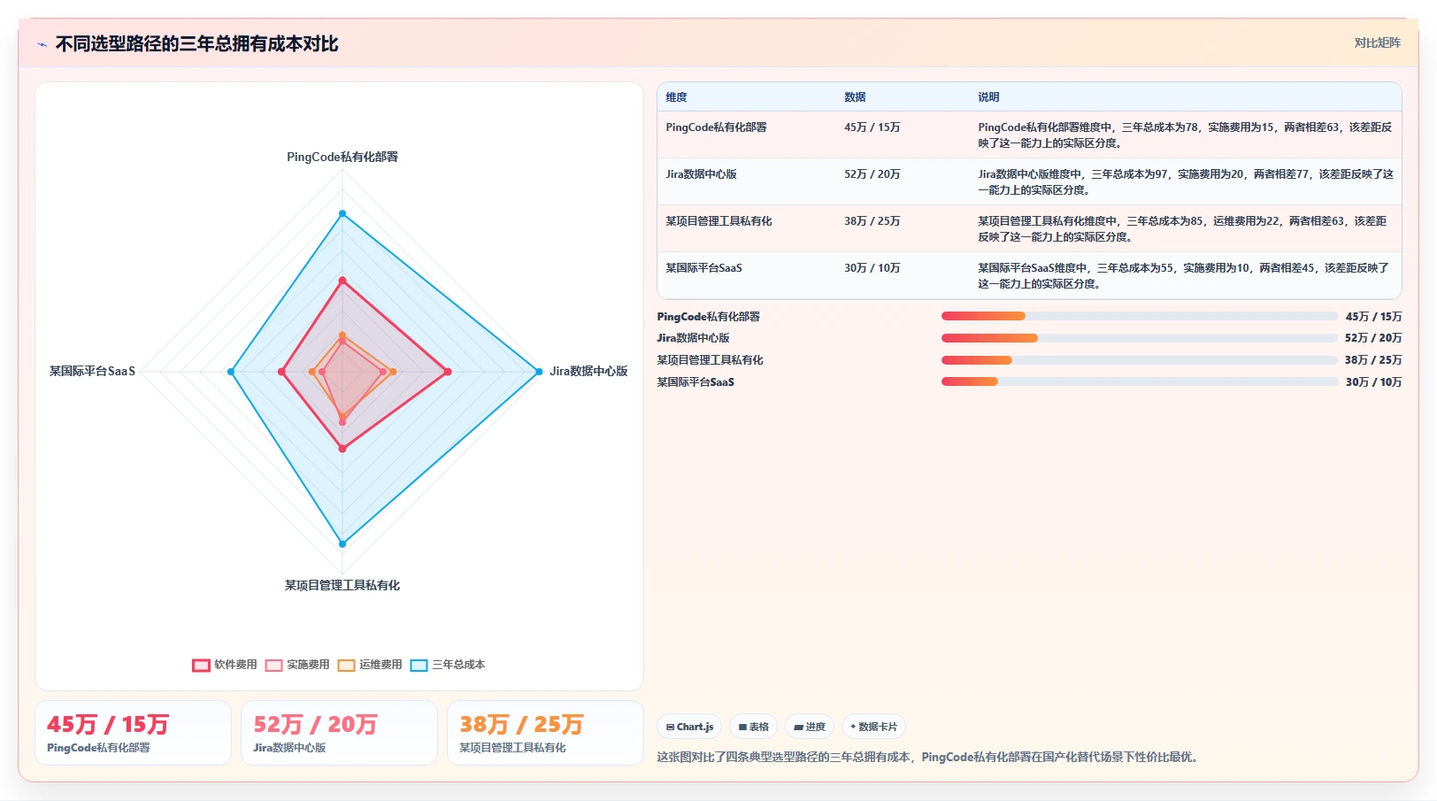Click the blue 三年总成本 point on the 某国际平台SaaS axis
The width and height of the screenshot is (1437, 801).
[231, 372]
